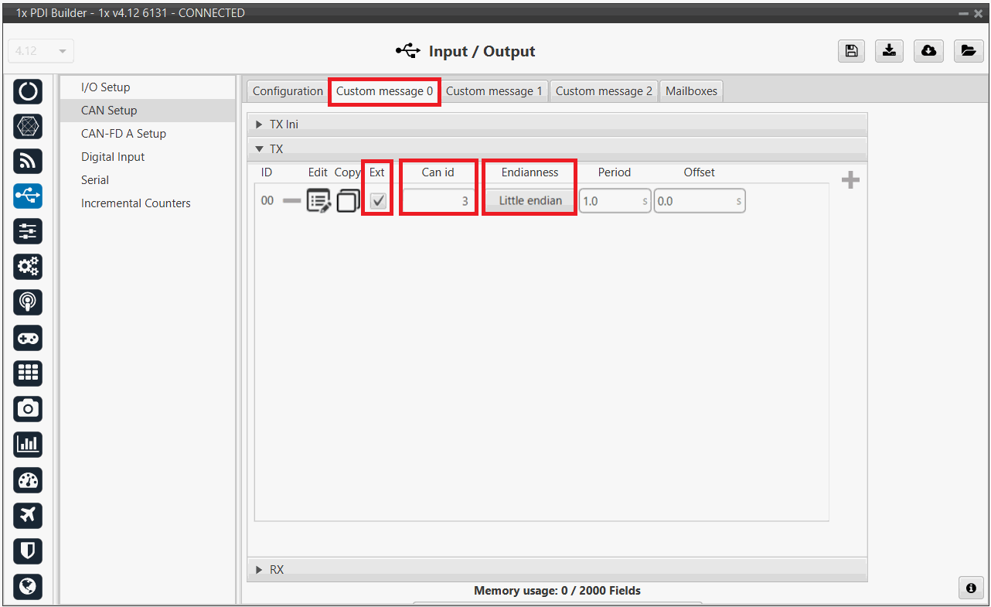Select the gamepad icon in left sidebar
991x607 pixels.
tap(28, 338)
